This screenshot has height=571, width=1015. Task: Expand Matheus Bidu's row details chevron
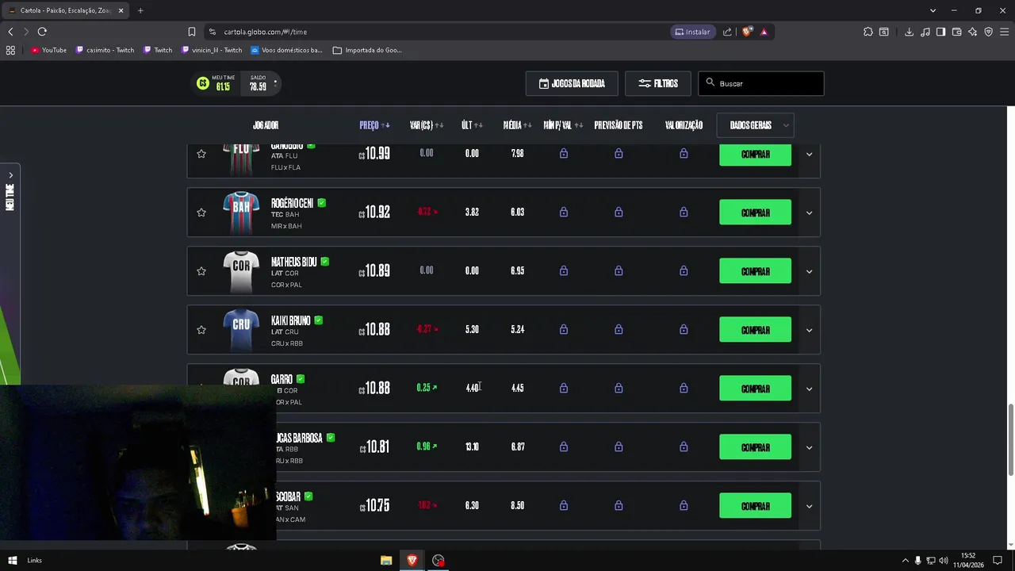[809, 271]
